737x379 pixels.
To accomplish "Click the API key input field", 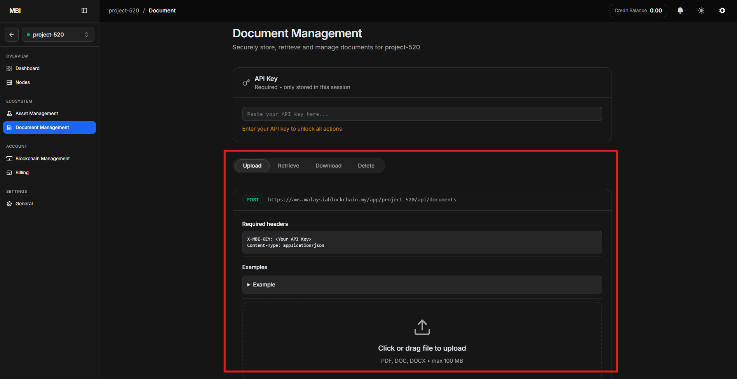I will [x=422, y=114].
